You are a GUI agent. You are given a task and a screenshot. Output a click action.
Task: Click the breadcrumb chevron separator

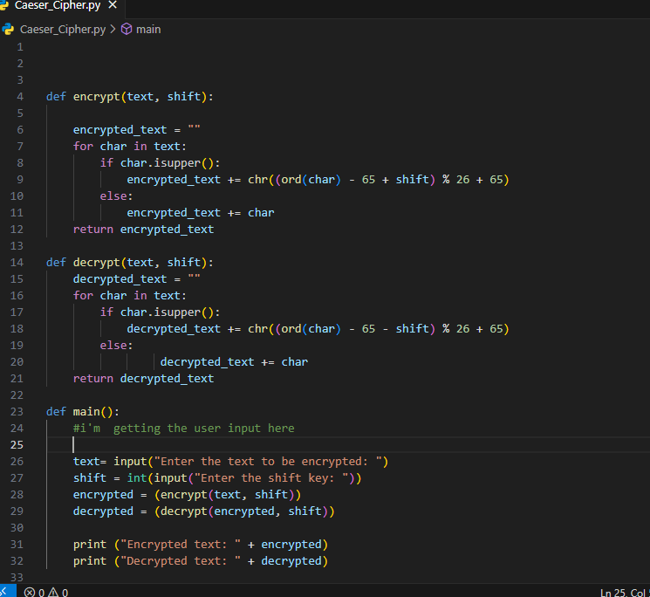pos(113,30)
